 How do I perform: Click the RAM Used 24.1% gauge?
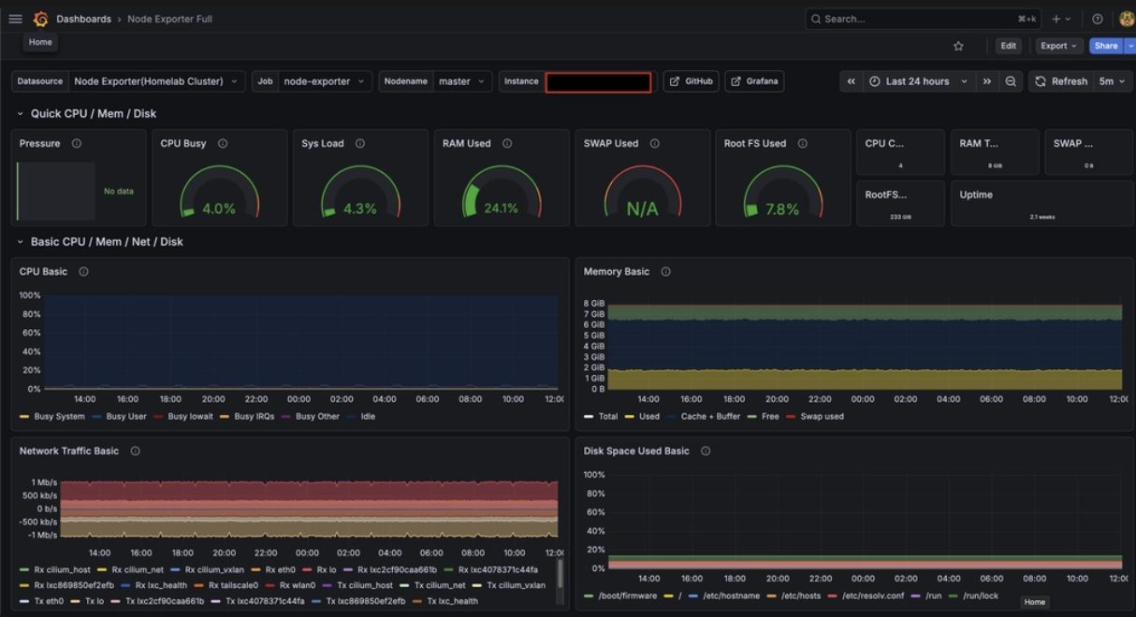(502, 194)
